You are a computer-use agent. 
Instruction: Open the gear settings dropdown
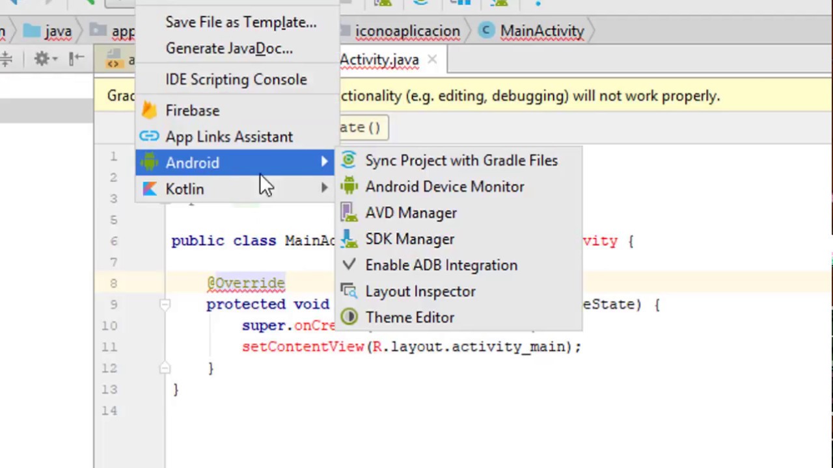point(44,59)
